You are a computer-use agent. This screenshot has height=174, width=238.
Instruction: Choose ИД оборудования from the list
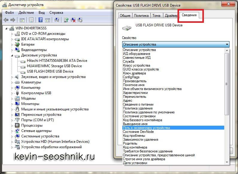[x=137, y=54]
